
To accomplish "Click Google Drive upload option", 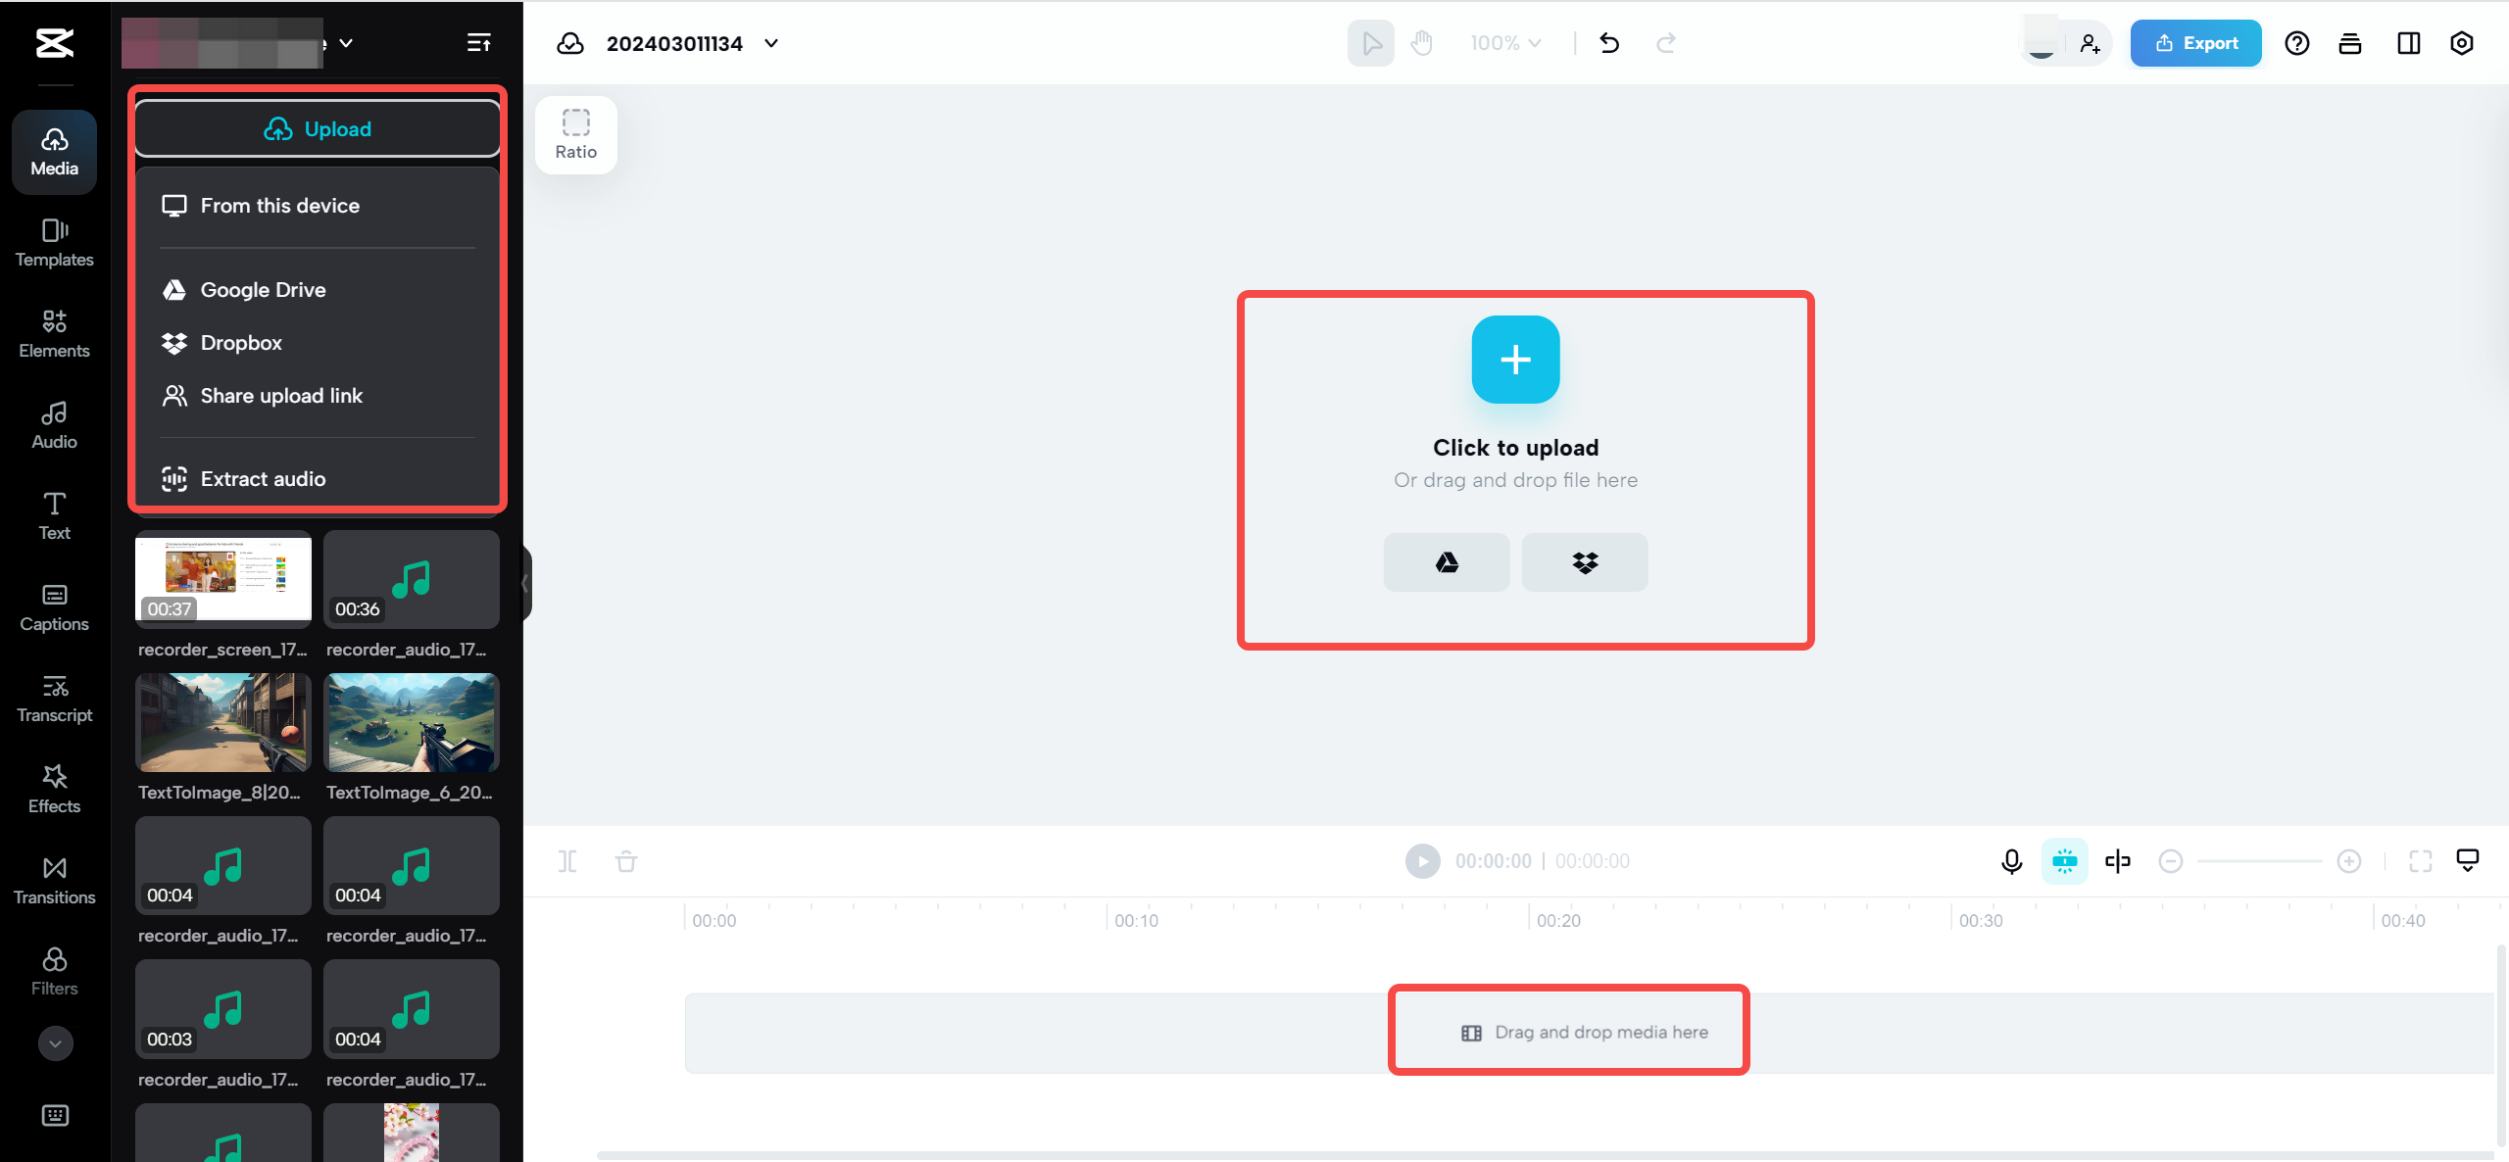I will [x=263, y=290].
